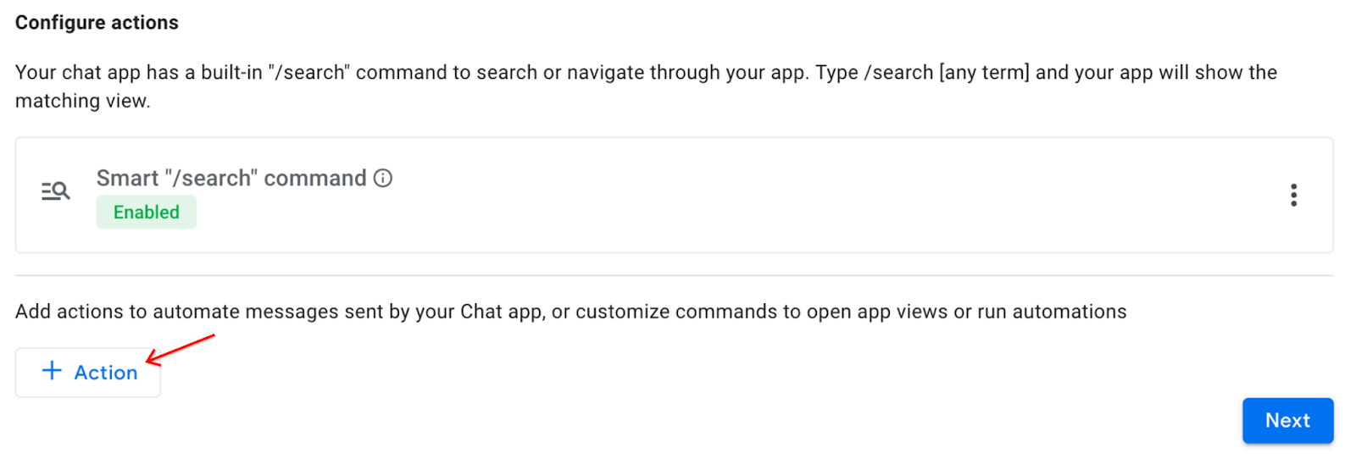This screenshot has height=470, width=1356.
Task: Click the plus icon on Action button
Action: click(x=52, y=371)
